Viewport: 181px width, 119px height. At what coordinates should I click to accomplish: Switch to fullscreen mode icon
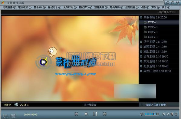[176, 114]
